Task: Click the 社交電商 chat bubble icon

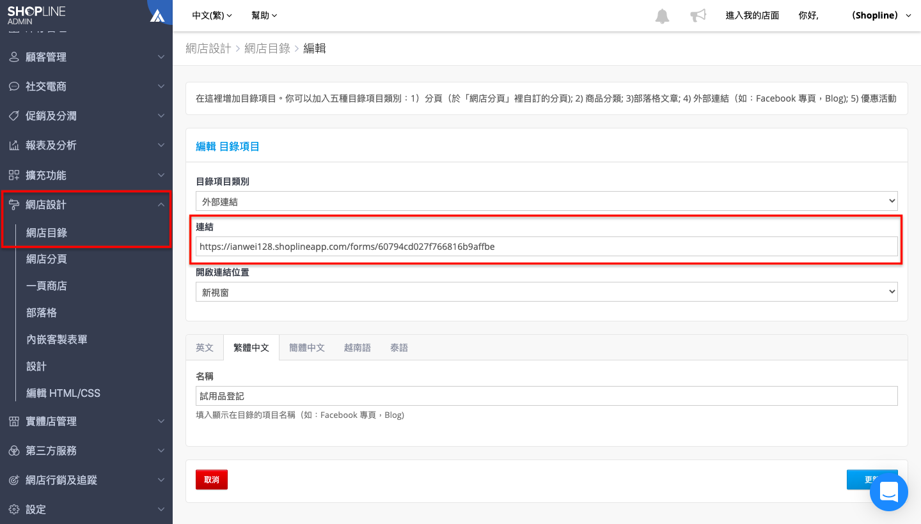Action: pos(13,86)
